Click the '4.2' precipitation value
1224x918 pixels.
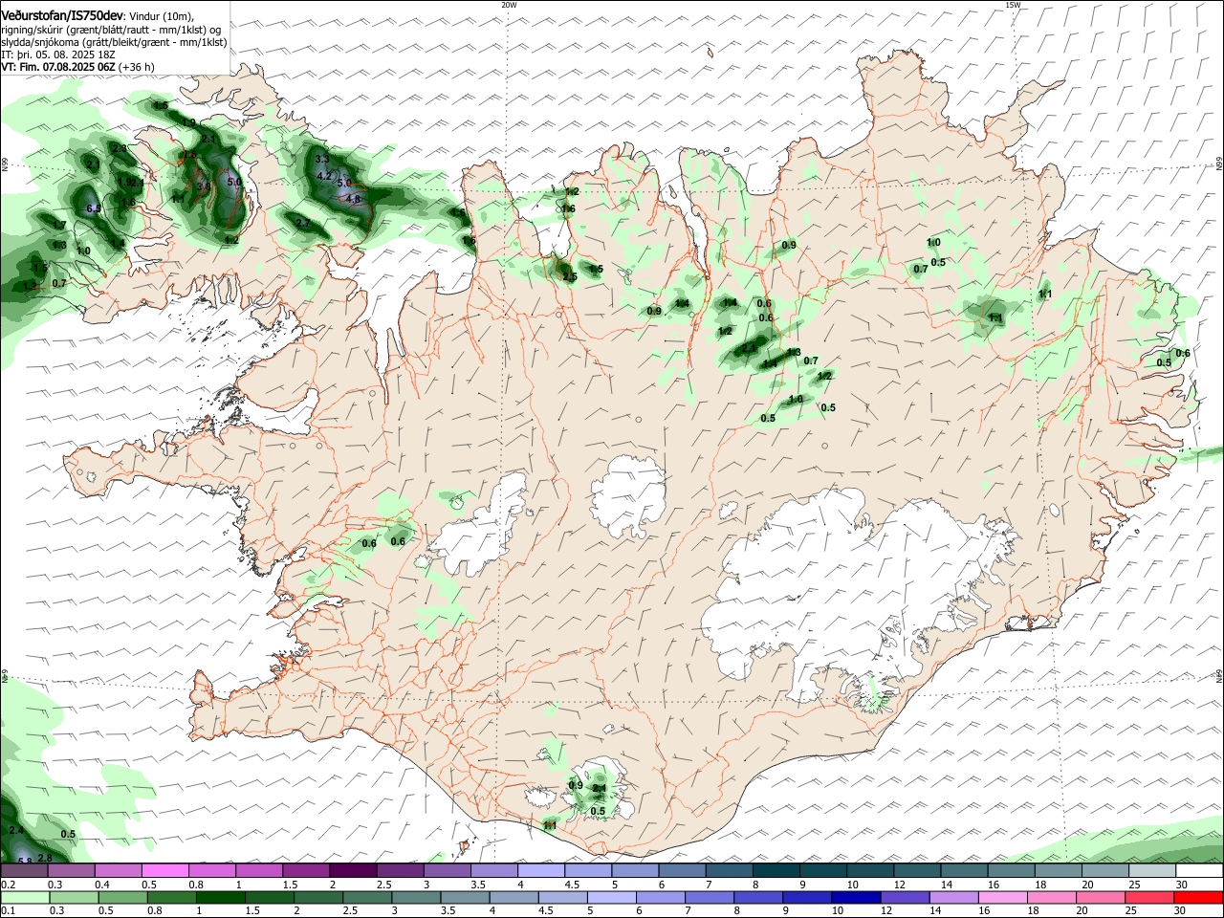323,176
